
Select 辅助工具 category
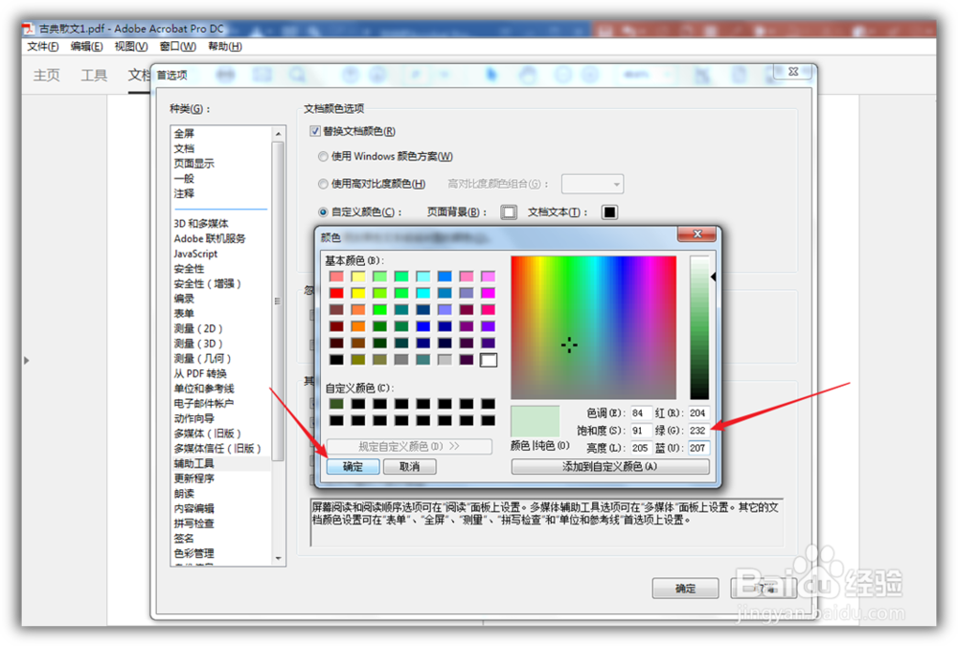pos(194,463)
